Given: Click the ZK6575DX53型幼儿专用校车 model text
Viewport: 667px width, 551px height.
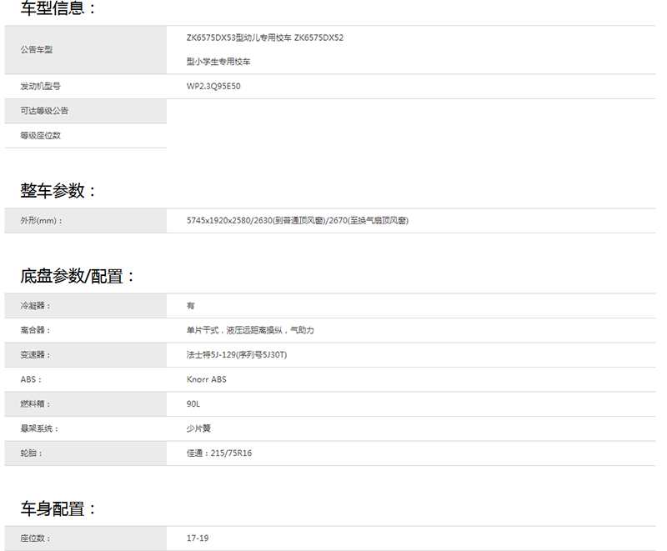Looking at the screenshot, I should pyautogui.click(x=238, y=38).
